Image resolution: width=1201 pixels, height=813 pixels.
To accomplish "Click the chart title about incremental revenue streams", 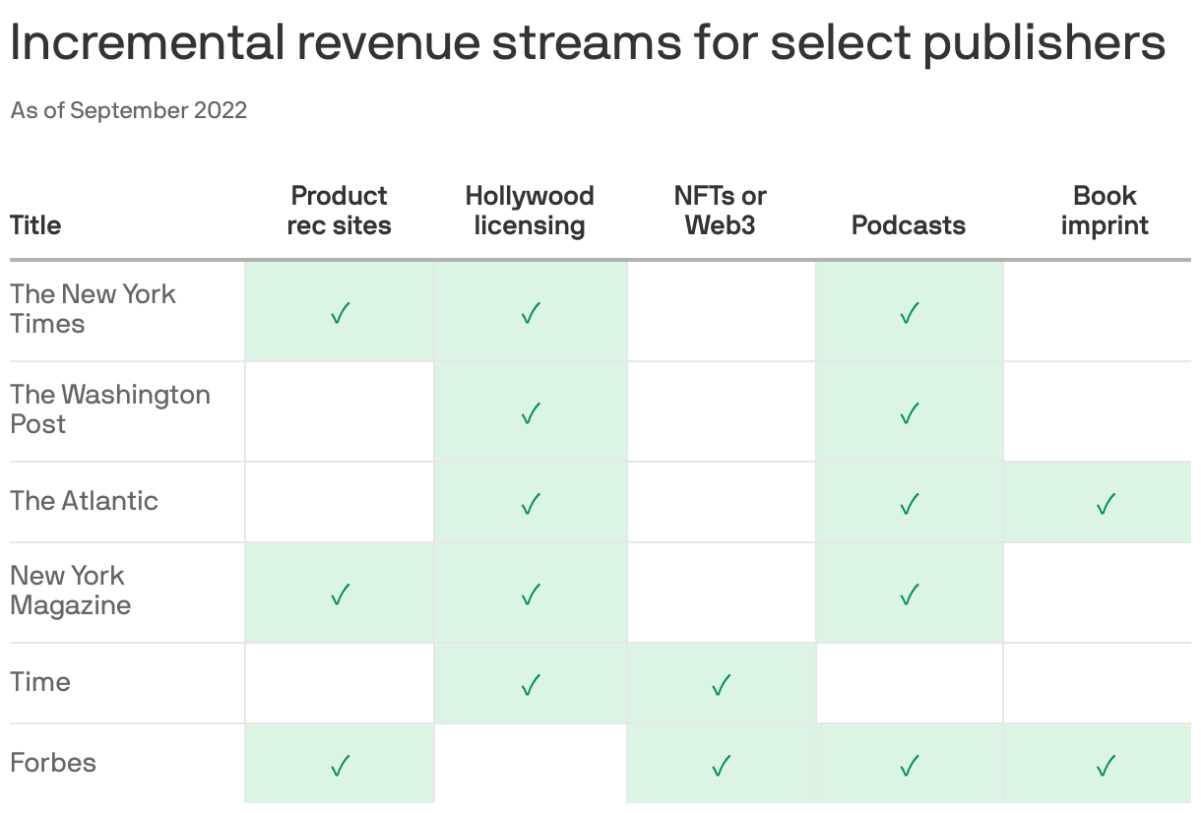I will 588,44.
